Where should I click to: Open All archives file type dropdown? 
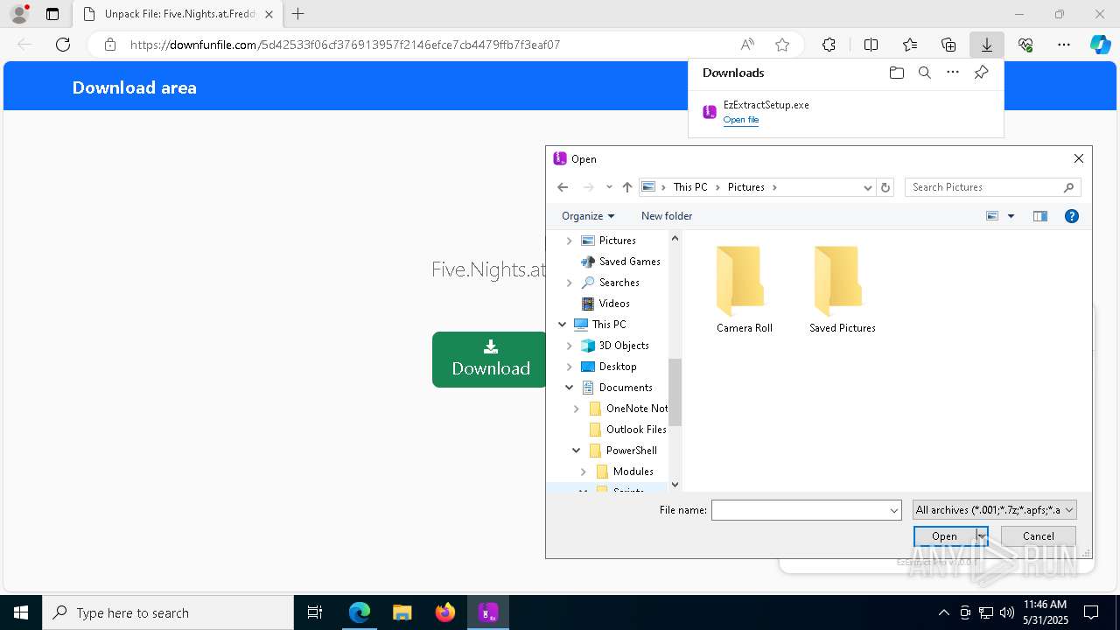point(994,510)
